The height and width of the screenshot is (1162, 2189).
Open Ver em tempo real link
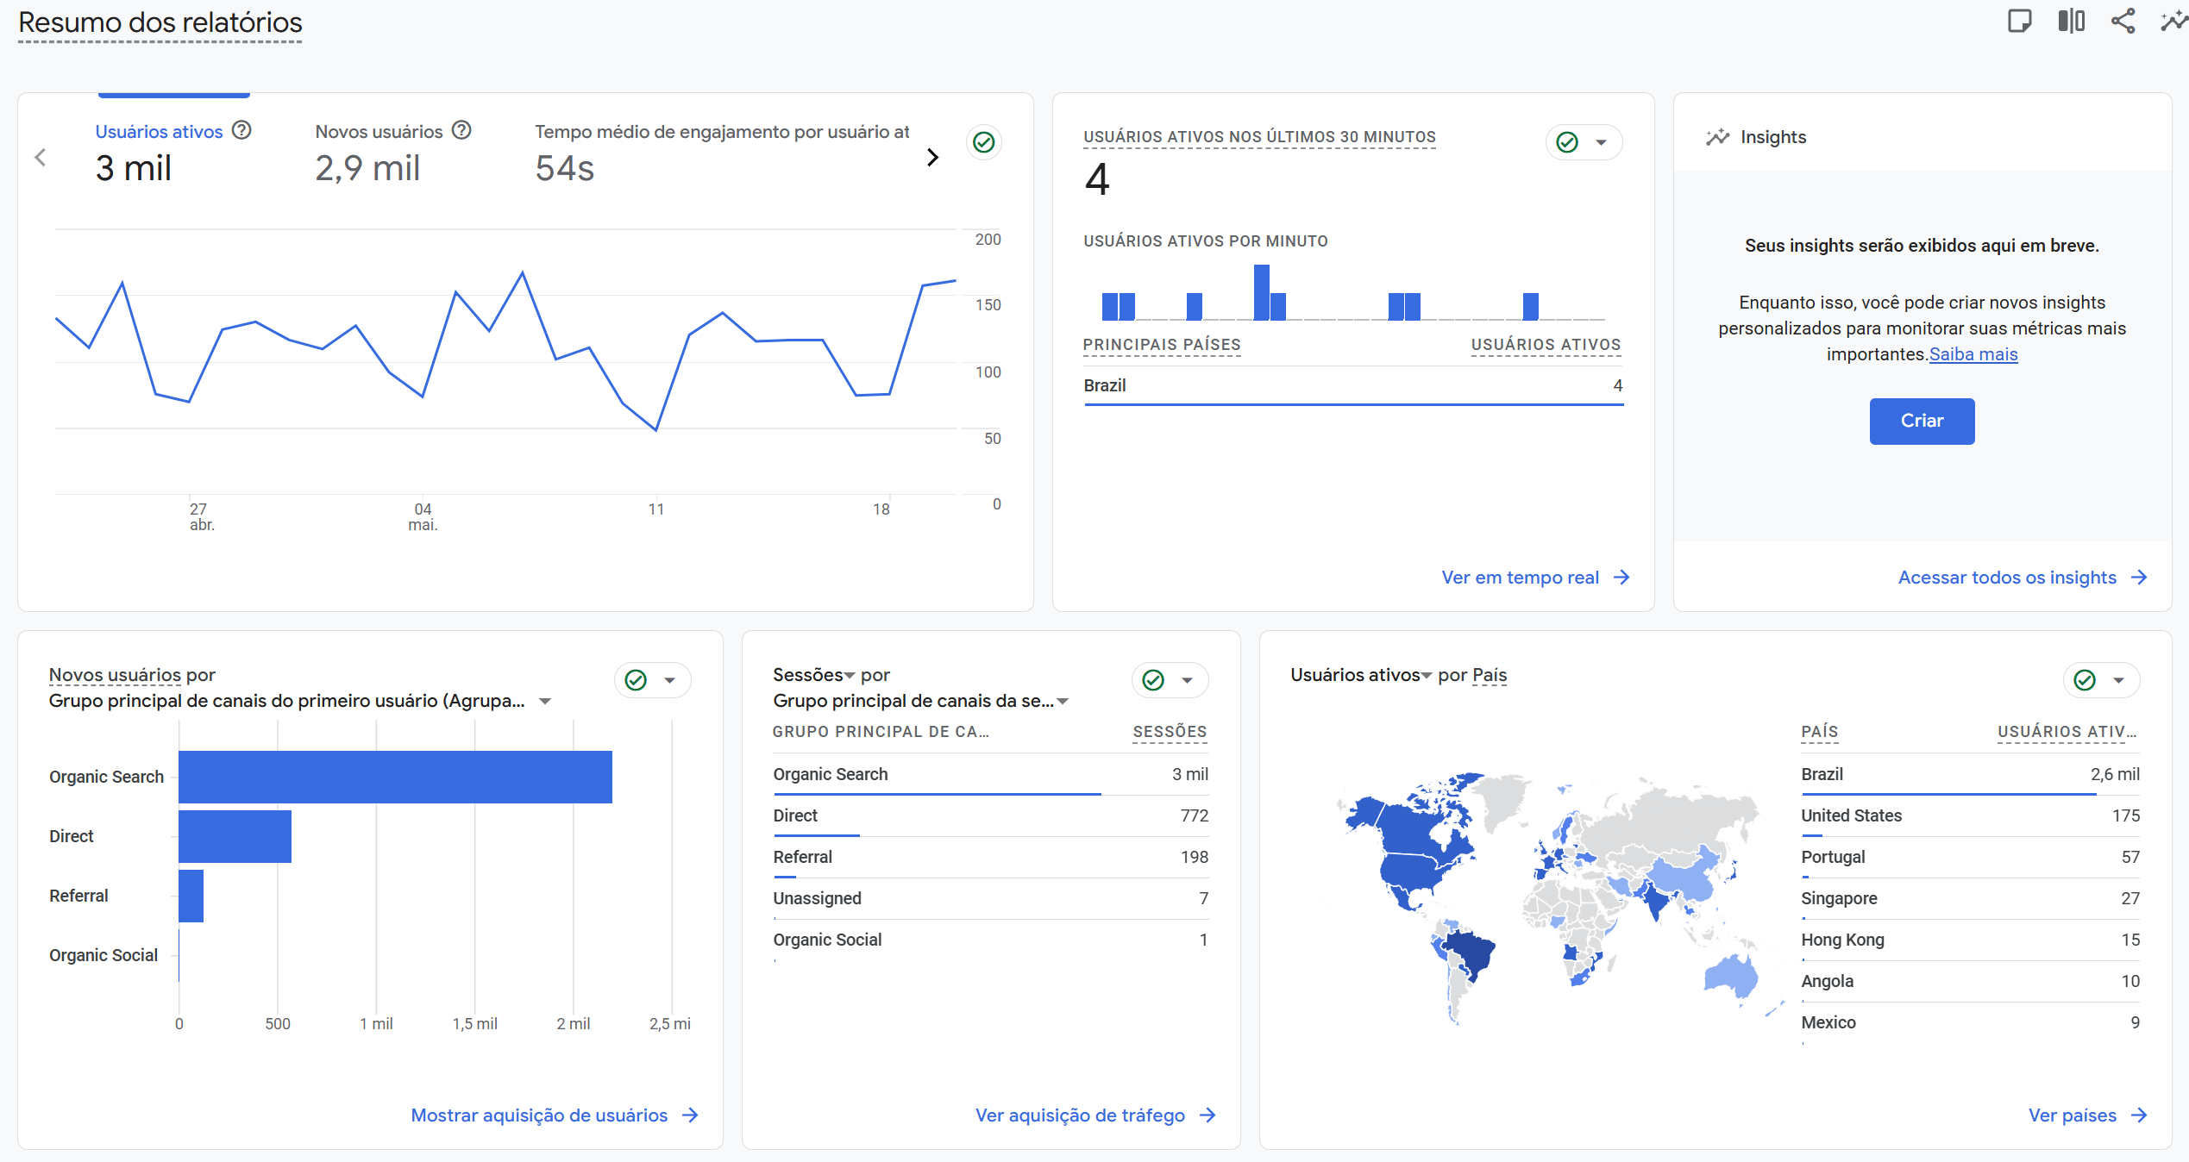[x=1535, y=578]
